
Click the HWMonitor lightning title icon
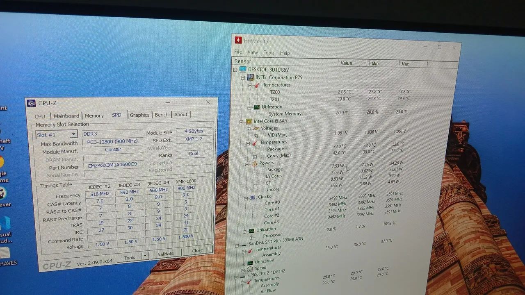238,40
